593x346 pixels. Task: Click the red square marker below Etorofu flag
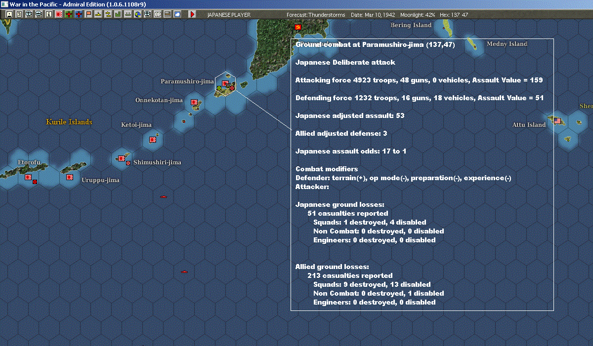[35, 182]
